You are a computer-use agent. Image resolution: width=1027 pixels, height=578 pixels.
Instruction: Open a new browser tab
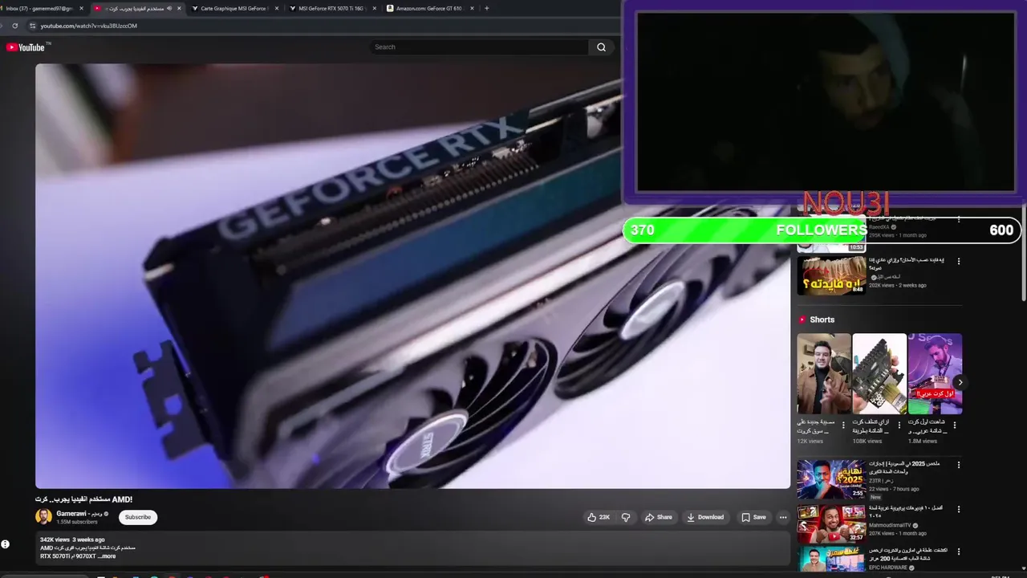[486, 8]
